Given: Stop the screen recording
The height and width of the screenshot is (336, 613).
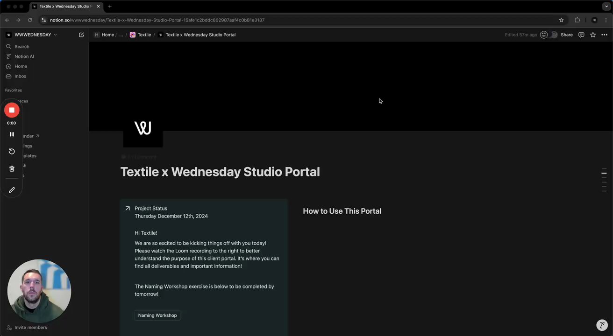Looking at the screenshot, I should pyautogui.click(x=12, y=110).
